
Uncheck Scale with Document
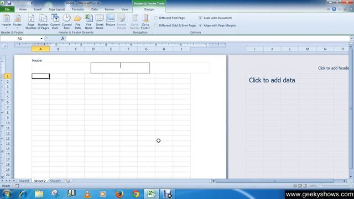(x=200, y=18)
